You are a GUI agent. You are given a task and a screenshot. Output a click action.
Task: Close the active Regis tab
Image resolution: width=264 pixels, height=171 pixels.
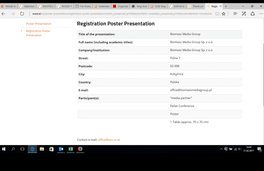(x=221, y=7)
